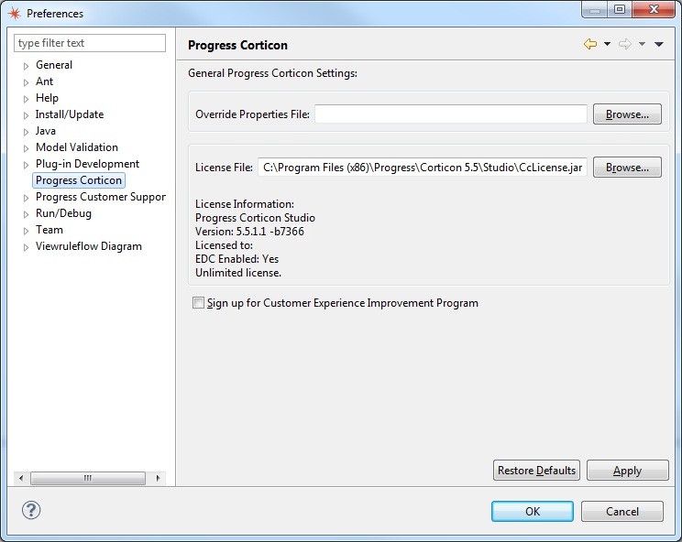The width and height of the screenshot is (682, 542).
Task: Expand the Install/Update tree node
Action: (x=26, y=115)
